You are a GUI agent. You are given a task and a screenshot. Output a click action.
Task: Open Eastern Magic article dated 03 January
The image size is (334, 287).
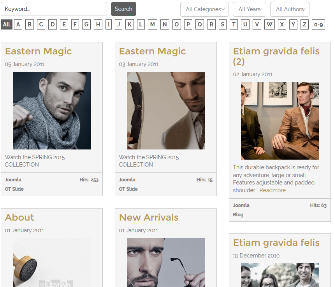[152, 51]
